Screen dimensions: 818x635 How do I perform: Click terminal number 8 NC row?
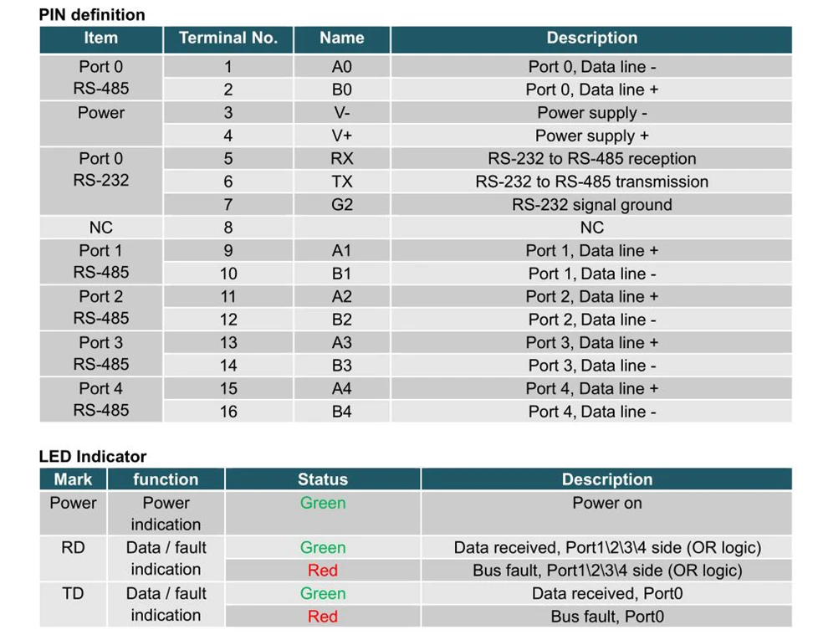(416, 228)
